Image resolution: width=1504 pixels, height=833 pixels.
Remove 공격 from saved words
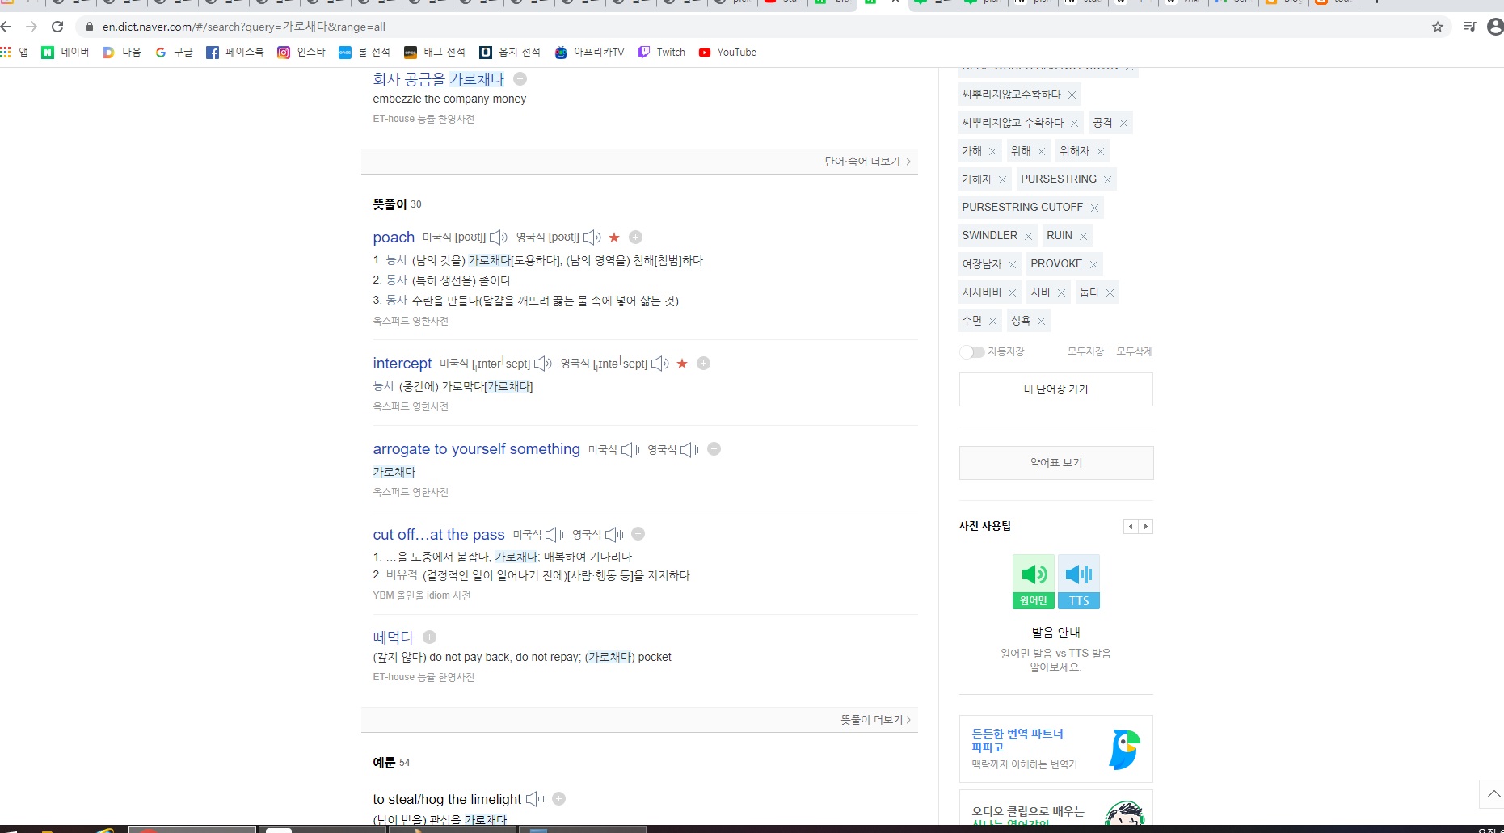1123,123
